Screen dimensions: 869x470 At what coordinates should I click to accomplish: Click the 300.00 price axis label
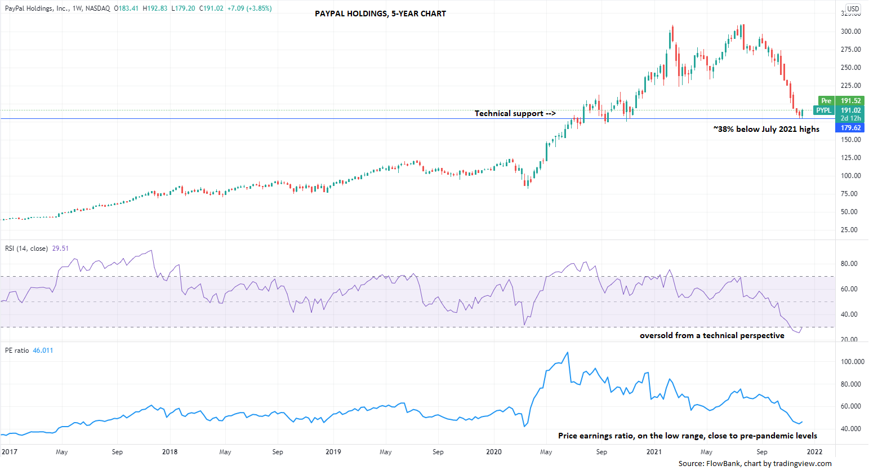click(x=850, y=32)
